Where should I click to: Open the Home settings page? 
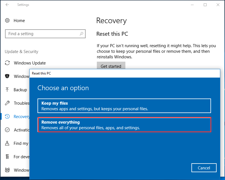[19, 21]
